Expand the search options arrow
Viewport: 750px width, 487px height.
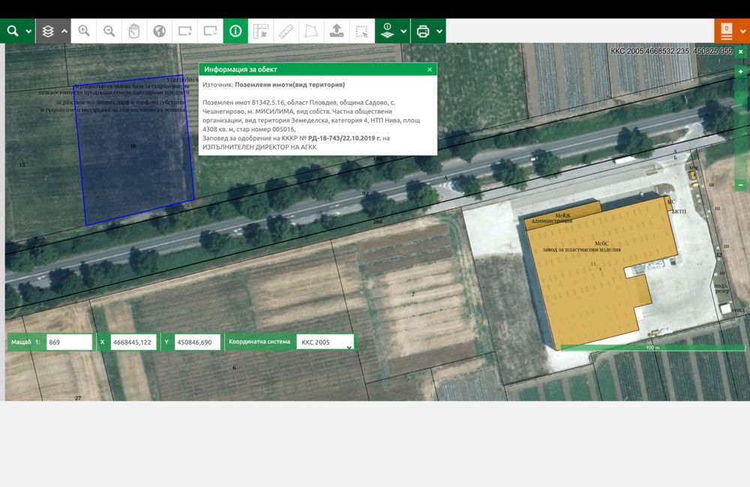(x=29, y=31)
